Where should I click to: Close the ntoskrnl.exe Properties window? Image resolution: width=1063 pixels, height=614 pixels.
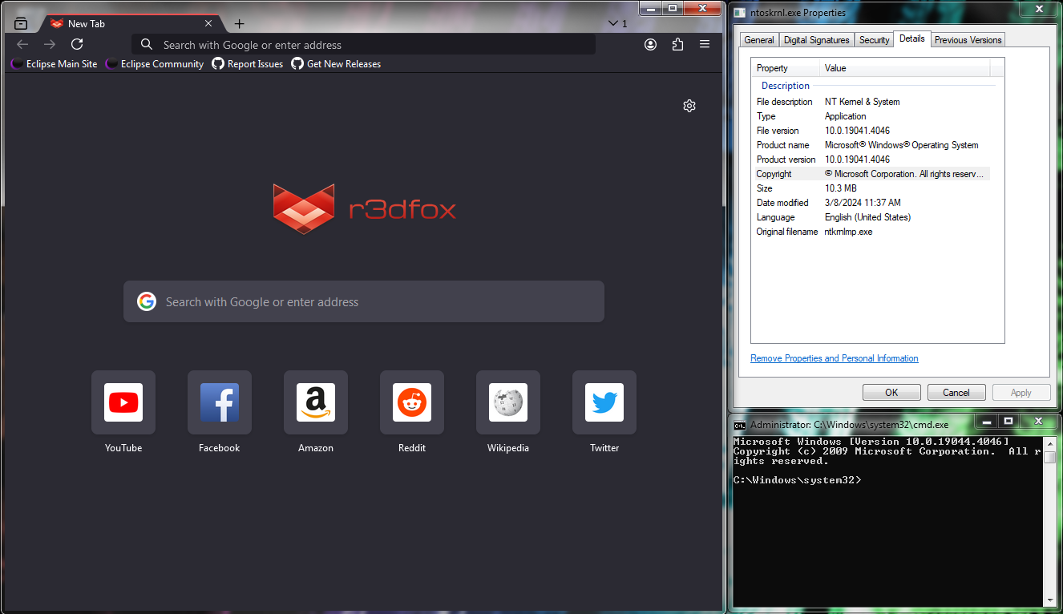(1041, 9)
